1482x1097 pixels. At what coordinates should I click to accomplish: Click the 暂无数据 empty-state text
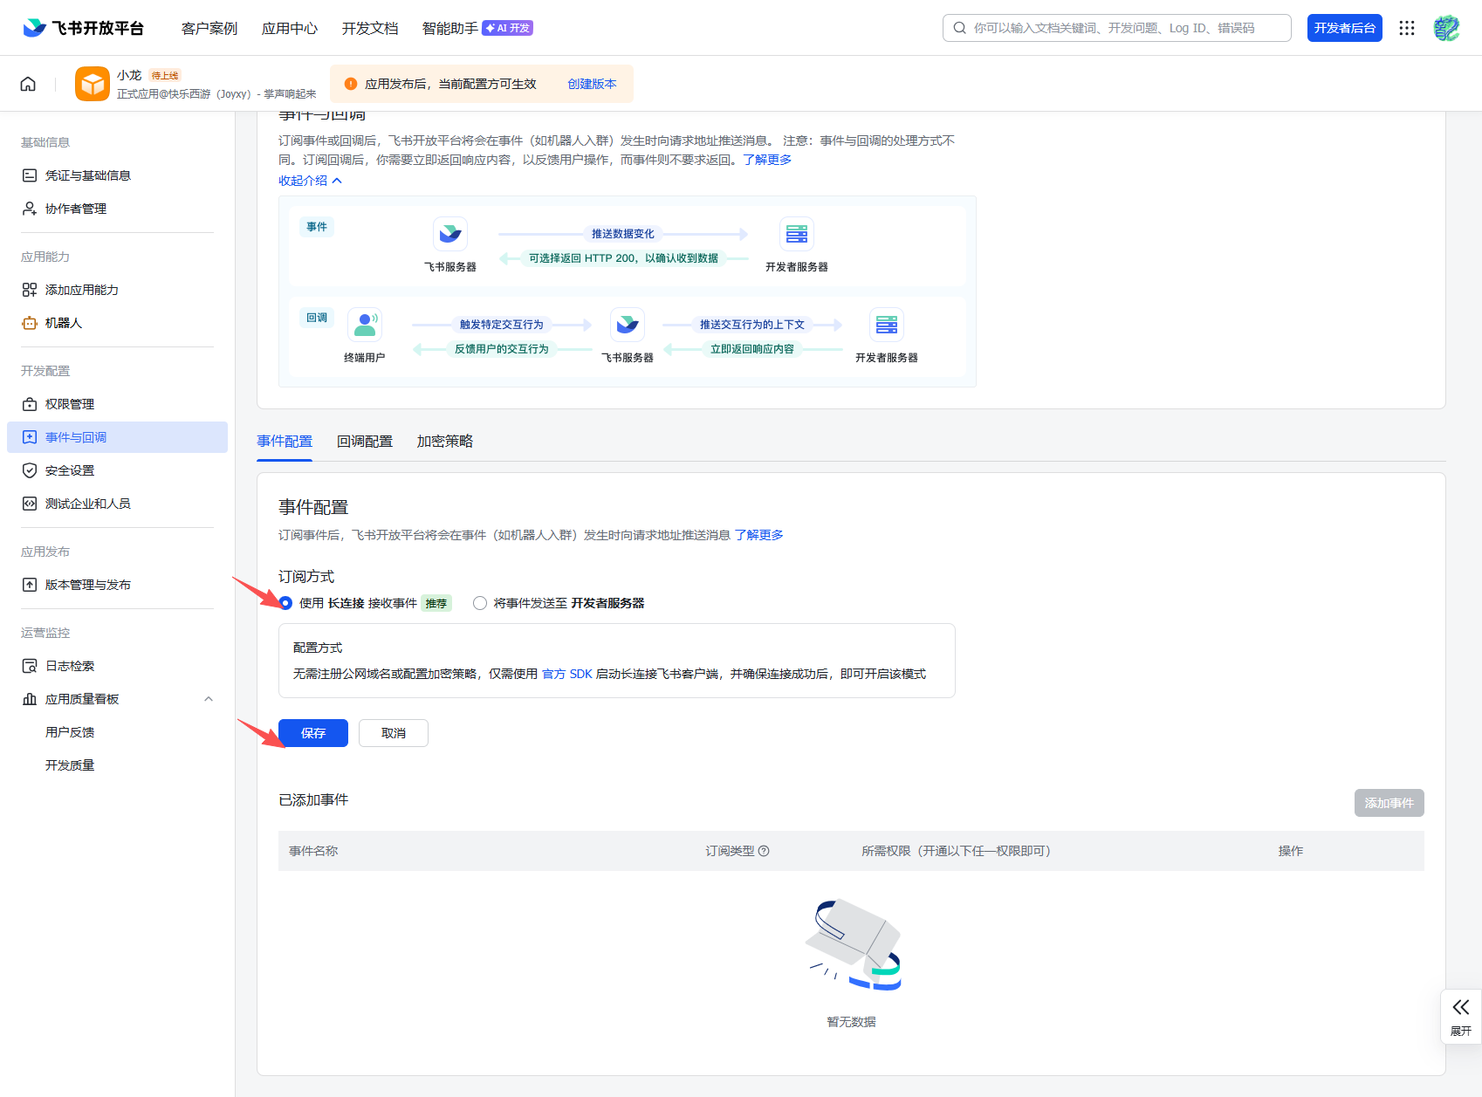coord(852,1022)
